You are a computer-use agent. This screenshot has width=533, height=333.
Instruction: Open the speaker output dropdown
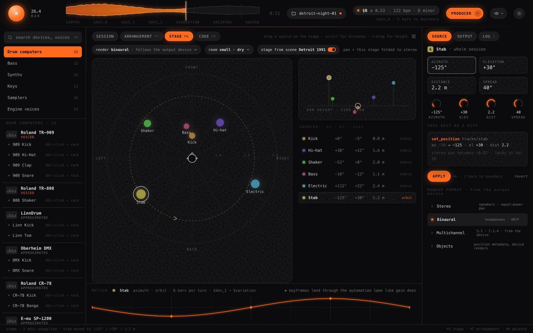click(x=499, y=13)
